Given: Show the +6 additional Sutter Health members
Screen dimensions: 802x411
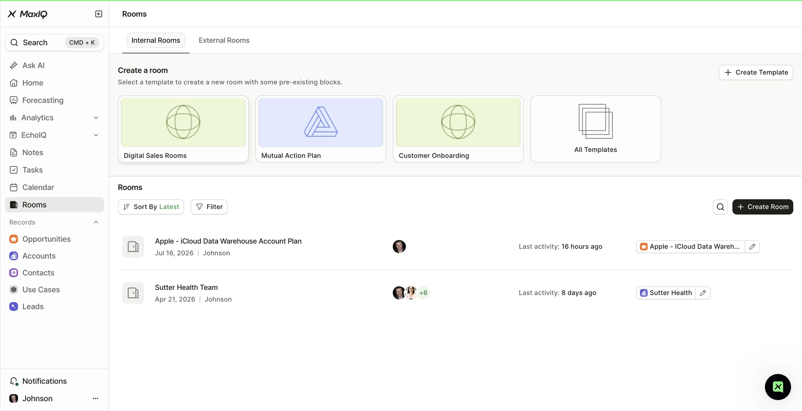Looking at the screenshot, I should click(x=423, y=293).
